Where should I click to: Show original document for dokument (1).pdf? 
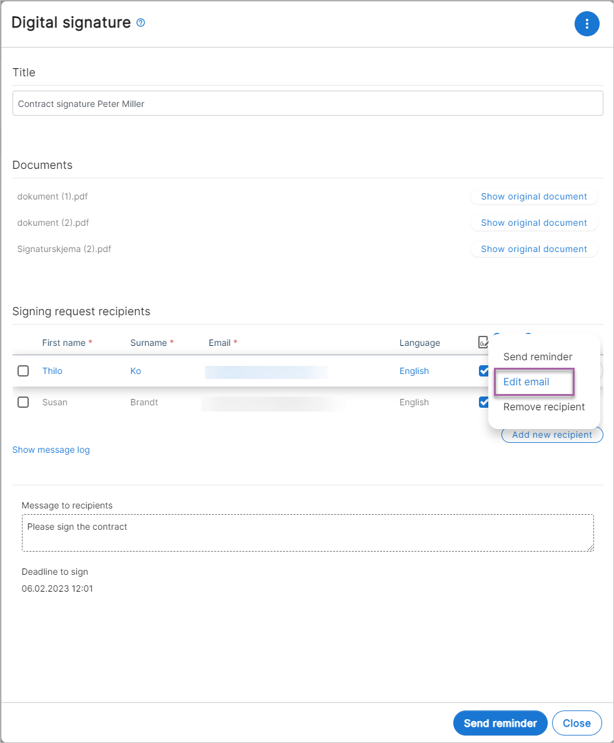coord(534,196)
